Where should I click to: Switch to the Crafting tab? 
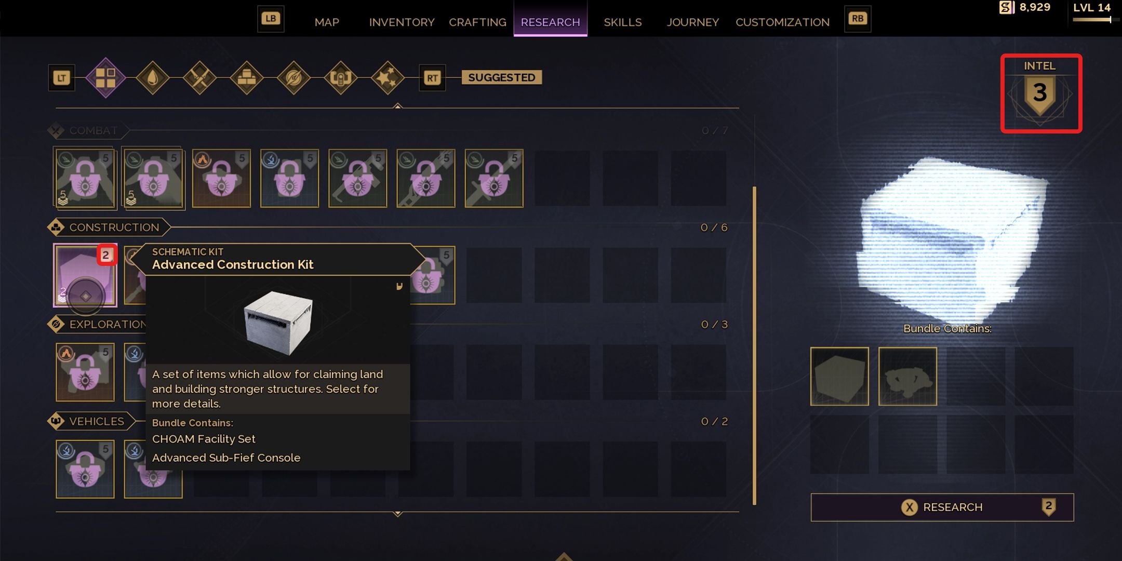477,22
